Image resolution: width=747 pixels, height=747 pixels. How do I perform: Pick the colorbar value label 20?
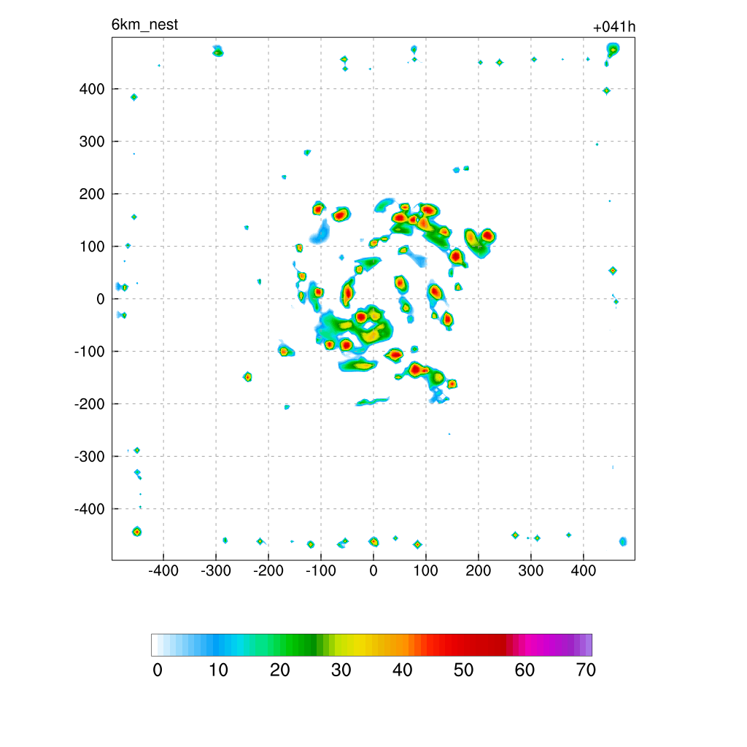tap(279, 670)
